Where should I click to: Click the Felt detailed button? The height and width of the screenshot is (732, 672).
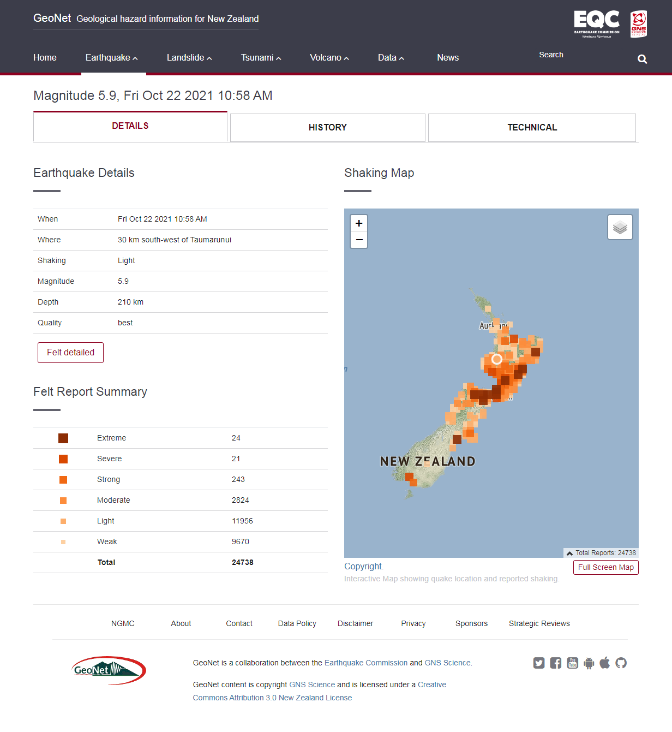point(70,352)
